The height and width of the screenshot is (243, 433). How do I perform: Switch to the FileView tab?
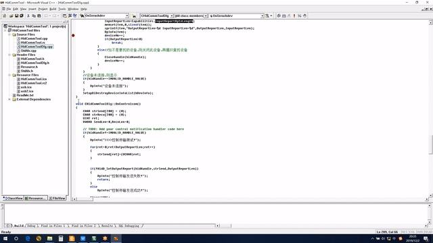(57, 198)
